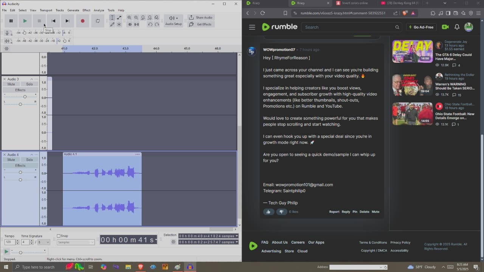
Task: Undo the last Audacity edit
Action: [150, 25]
